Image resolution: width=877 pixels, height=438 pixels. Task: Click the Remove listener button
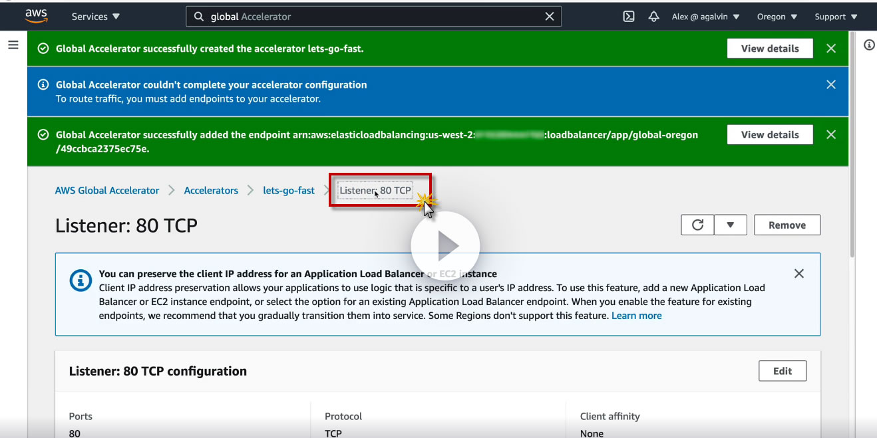point(787,225)
